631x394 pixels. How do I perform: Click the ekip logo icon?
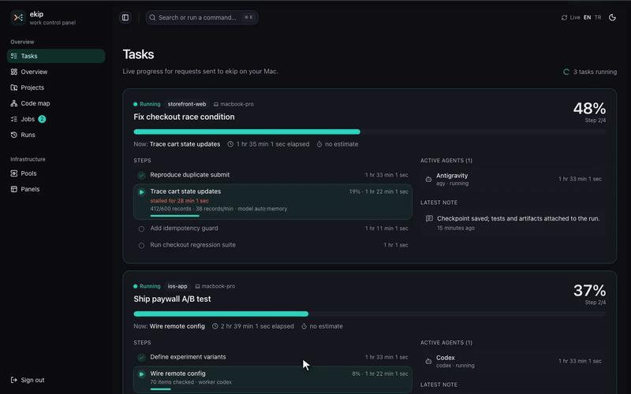pyautogui.click(x=18, y=17)
